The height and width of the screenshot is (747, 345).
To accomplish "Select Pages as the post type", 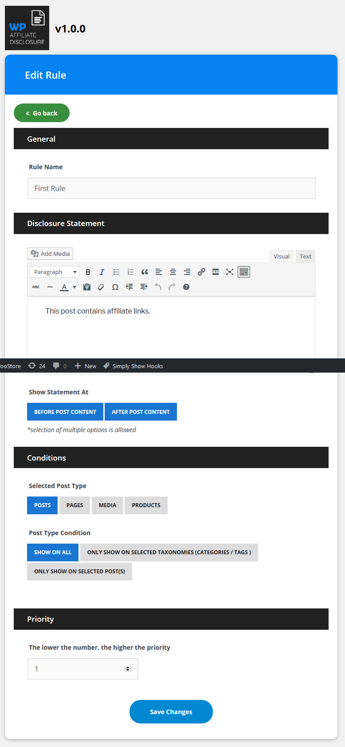I will pos(74,505).
